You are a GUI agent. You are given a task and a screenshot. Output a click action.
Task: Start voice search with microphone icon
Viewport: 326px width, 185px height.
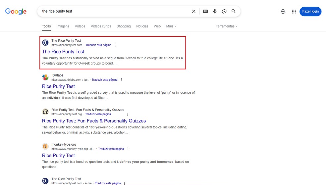[215, 11]
